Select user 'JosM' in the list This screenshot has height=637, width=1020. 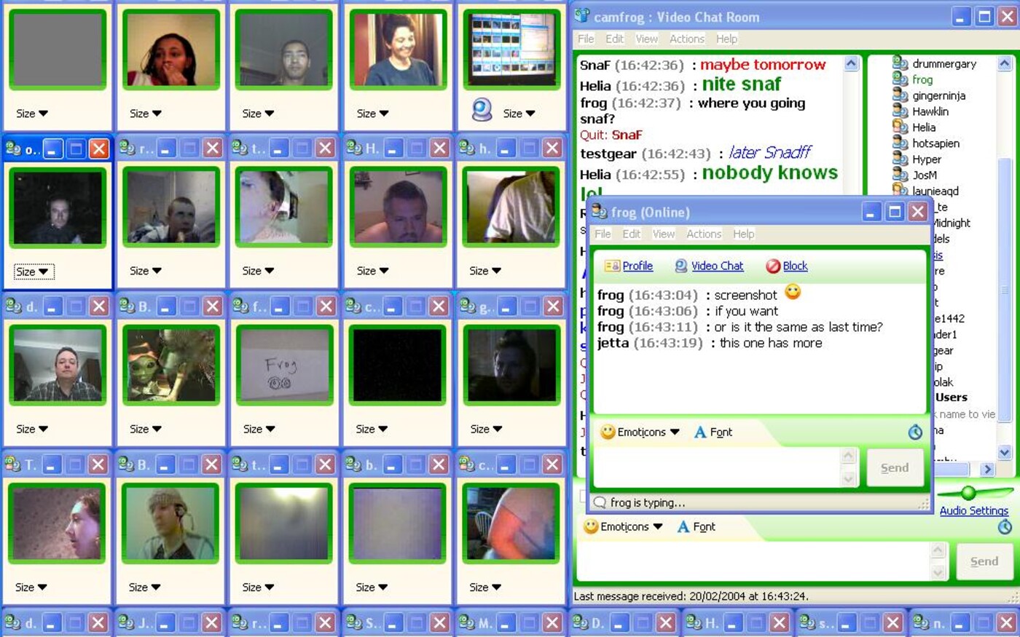925,175
